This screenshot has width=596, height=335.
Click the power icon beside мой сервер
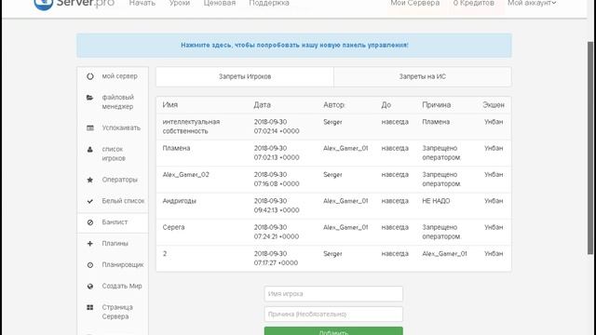[x=90, y=76]
